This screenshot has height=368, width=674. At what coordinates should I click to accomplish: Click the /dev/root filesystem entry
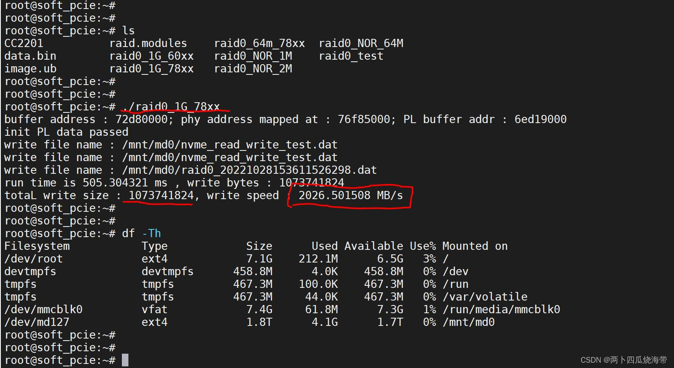coord(34,259)
